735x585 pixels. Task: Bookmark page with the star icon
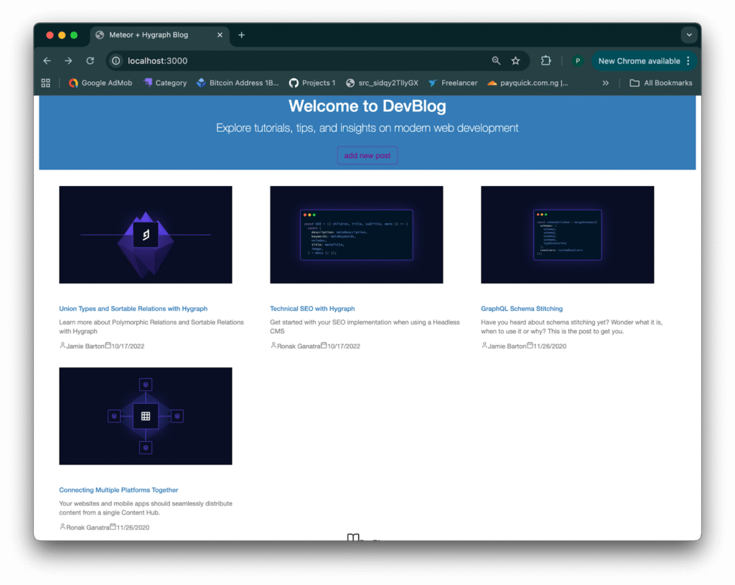pyautogui.click(x=515, y=61)
